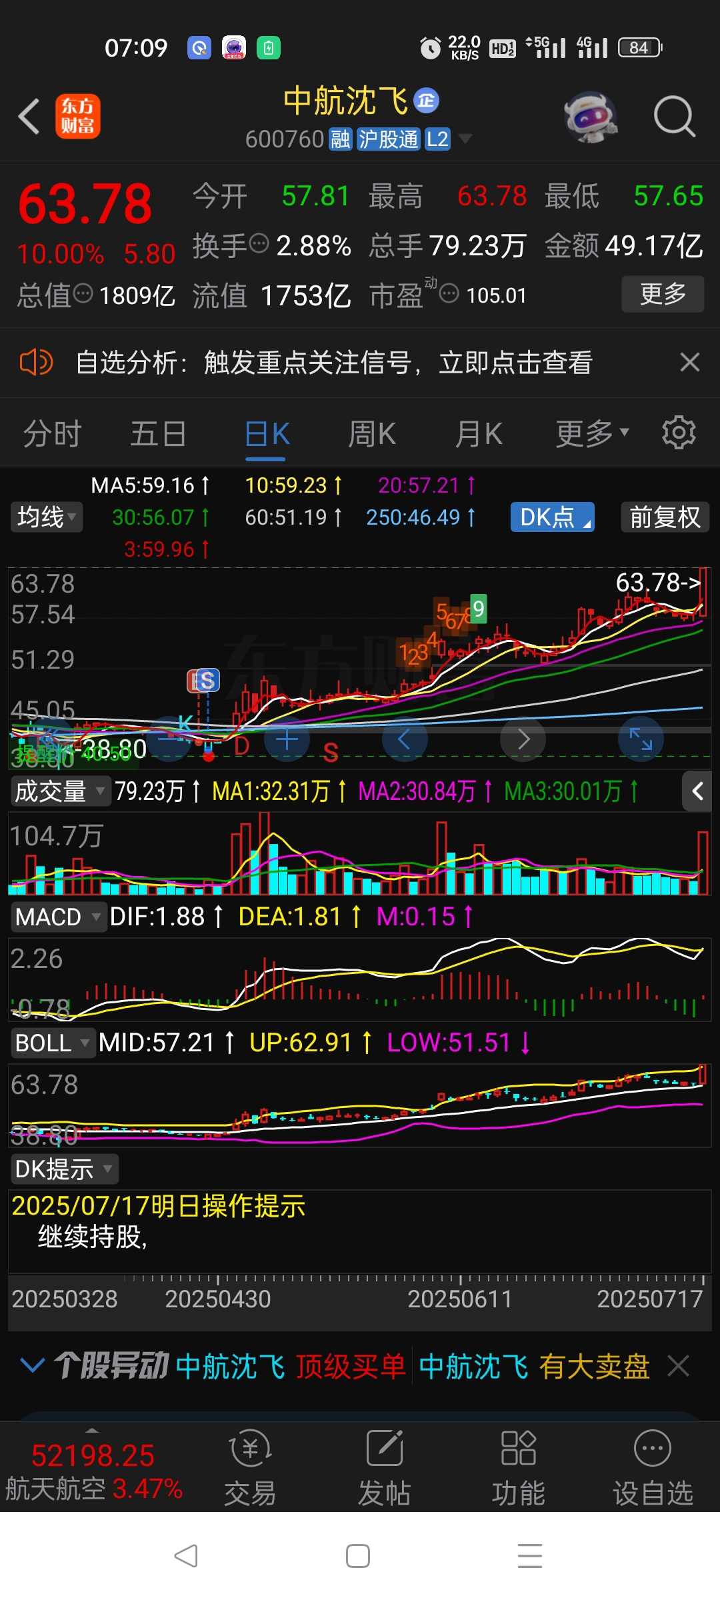Expand stock code dropdown arrow
This screenshot has height=1600, width=720.
pyautogui.click(x=465, y=139)
